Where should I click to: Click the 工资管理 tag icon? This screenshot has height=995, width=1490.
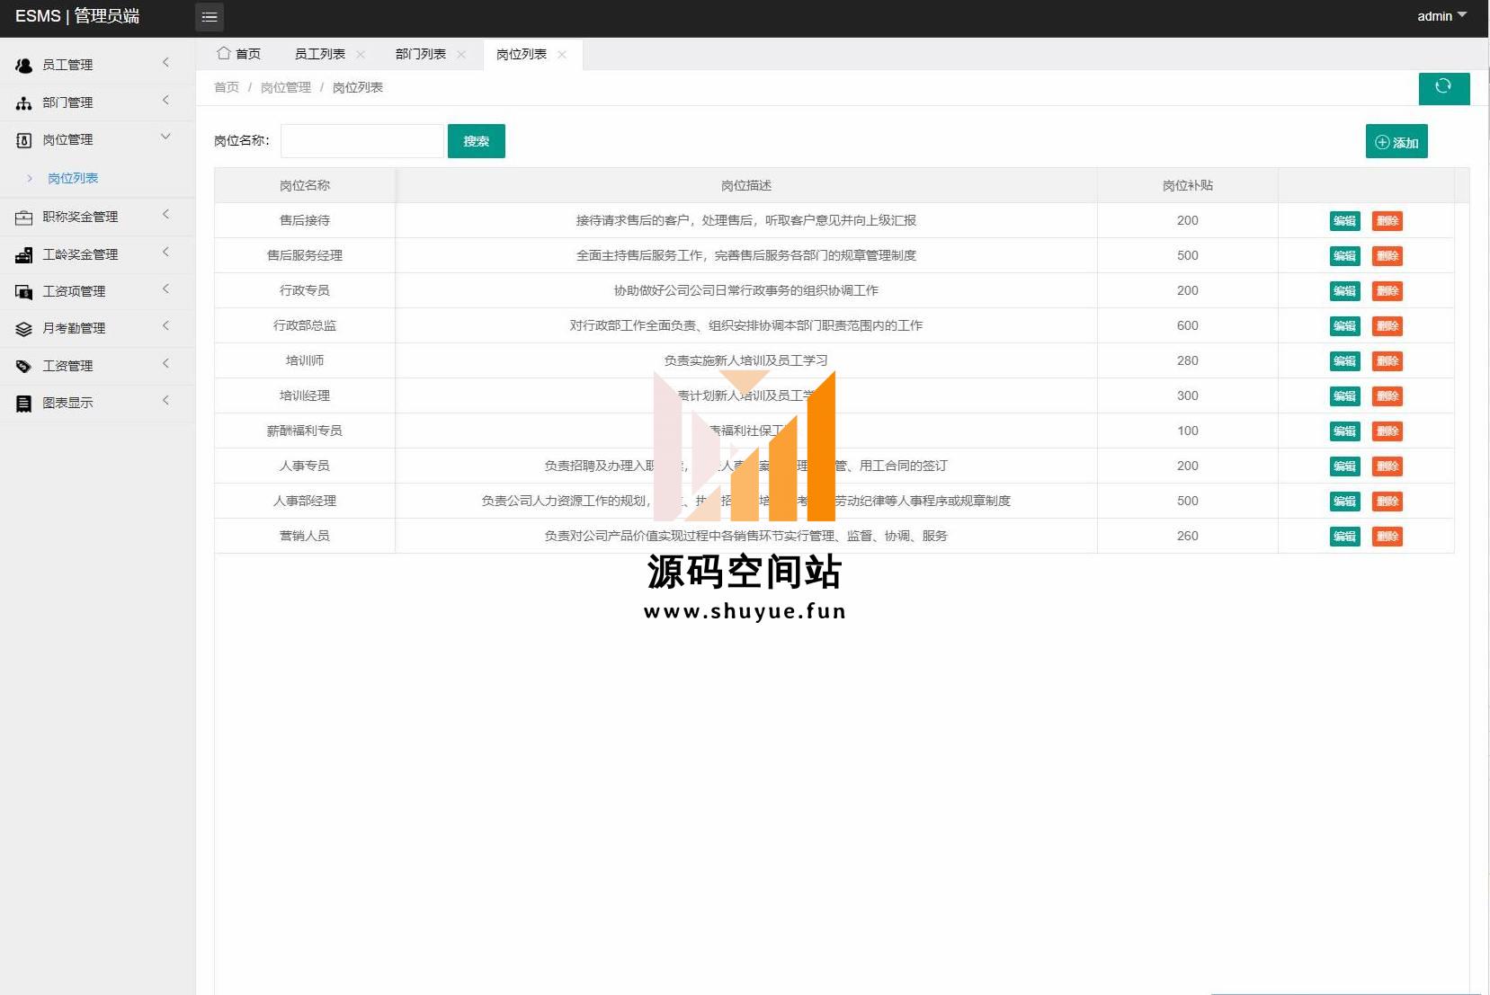[24, 366]
